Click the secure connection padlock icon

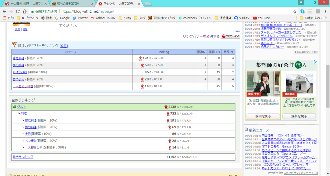pyautogui.click(x=32, y=11)
